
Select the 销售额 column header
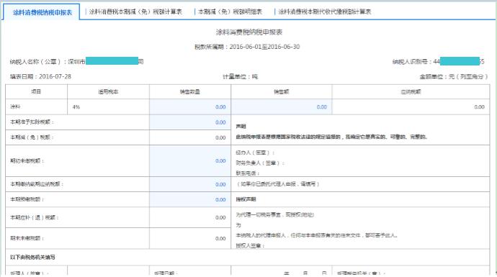pyautogui.click(x=282, y=92)
